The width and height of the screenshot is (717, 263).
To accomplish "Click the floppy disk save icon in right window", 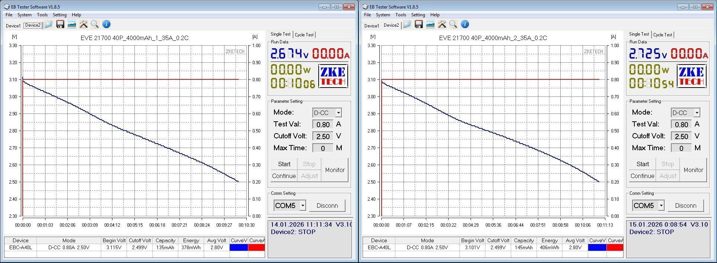I will tap(418, 24).
